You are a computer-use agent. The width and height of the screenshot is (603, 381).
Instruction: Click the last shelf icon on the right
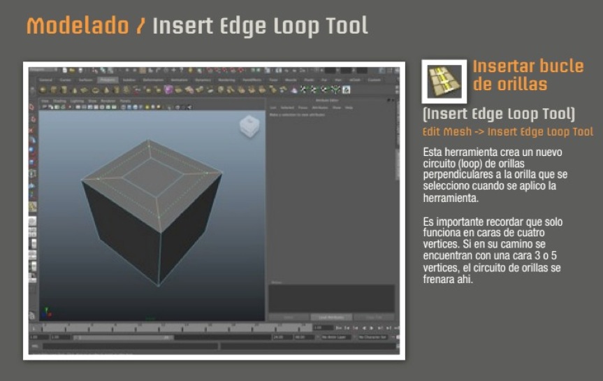point(346,89)
